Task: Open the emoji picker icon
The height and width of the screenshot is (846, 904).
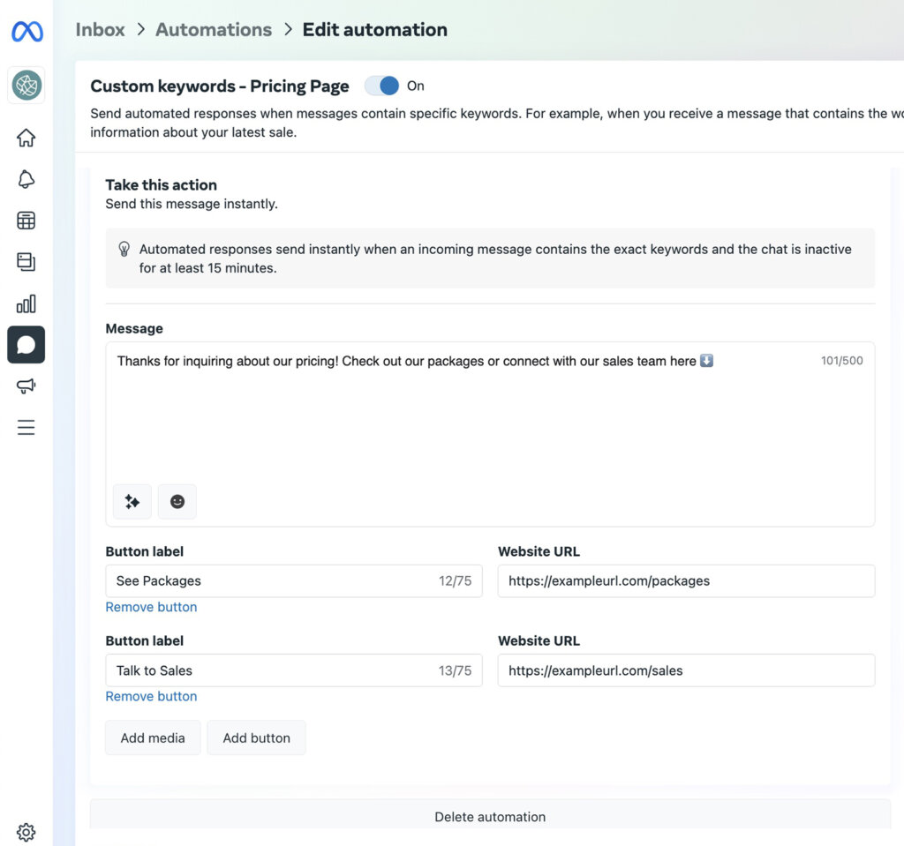Action: (177, 501)
